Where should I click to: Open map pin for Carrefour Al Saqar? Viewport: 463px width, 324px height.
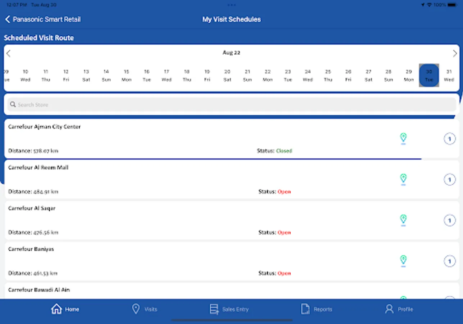tap(403, 220)
